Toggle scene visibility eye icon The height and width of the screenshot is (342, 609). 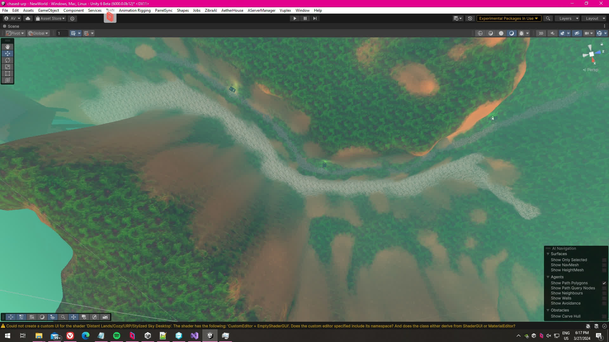577,33
